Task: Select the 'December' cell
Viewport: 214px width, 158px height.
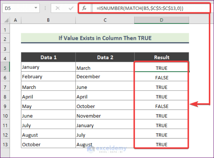Action: (x=105, y=76)
